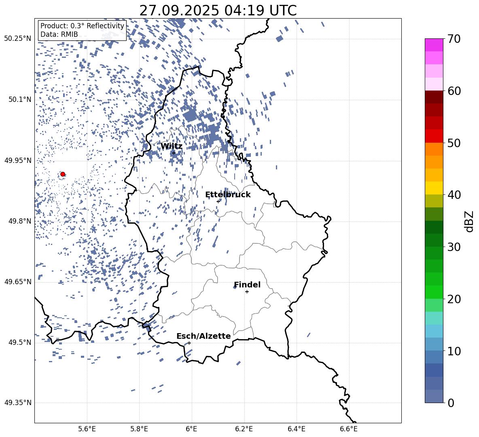Screen dimensions: 479x437
Task: Click the 6.4°E longitude label
Action: coord(296,429)
